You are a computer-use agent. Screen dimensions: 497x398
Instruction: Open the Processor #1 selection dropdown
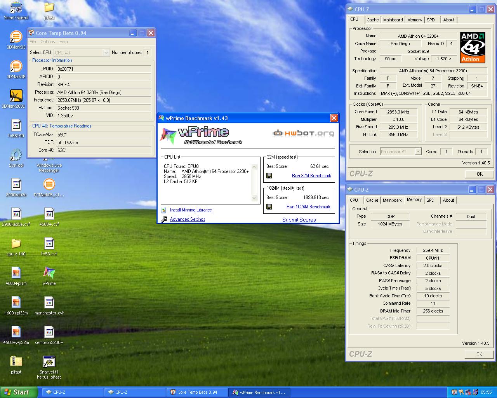(x=418, y=152)
